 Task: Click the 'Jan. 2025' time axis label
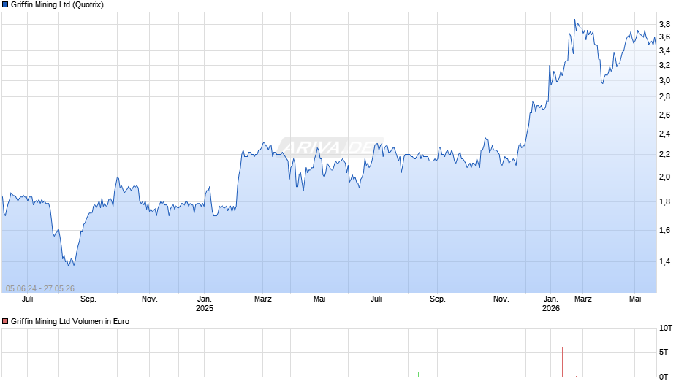tap(204, 304)
